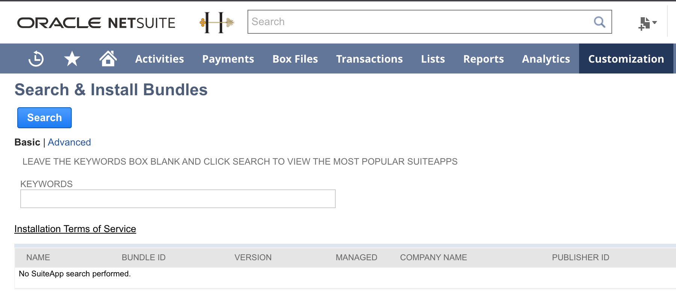Open the Create New page icon
The height and width of the screenshot is (297, 676).
pos(644,23)
